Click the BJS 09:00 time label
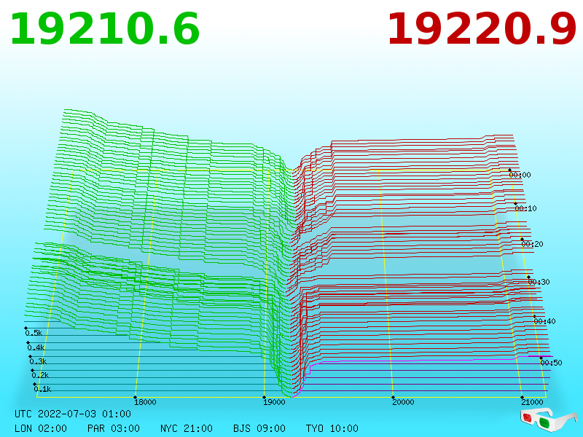The width and height of the screenshot is (583, 437). tap(259, 428)
